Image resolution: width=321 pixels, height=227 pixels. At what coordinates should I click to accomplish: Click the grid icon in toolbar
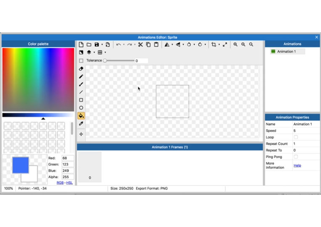pyautogui.click(x=100, y=52)
